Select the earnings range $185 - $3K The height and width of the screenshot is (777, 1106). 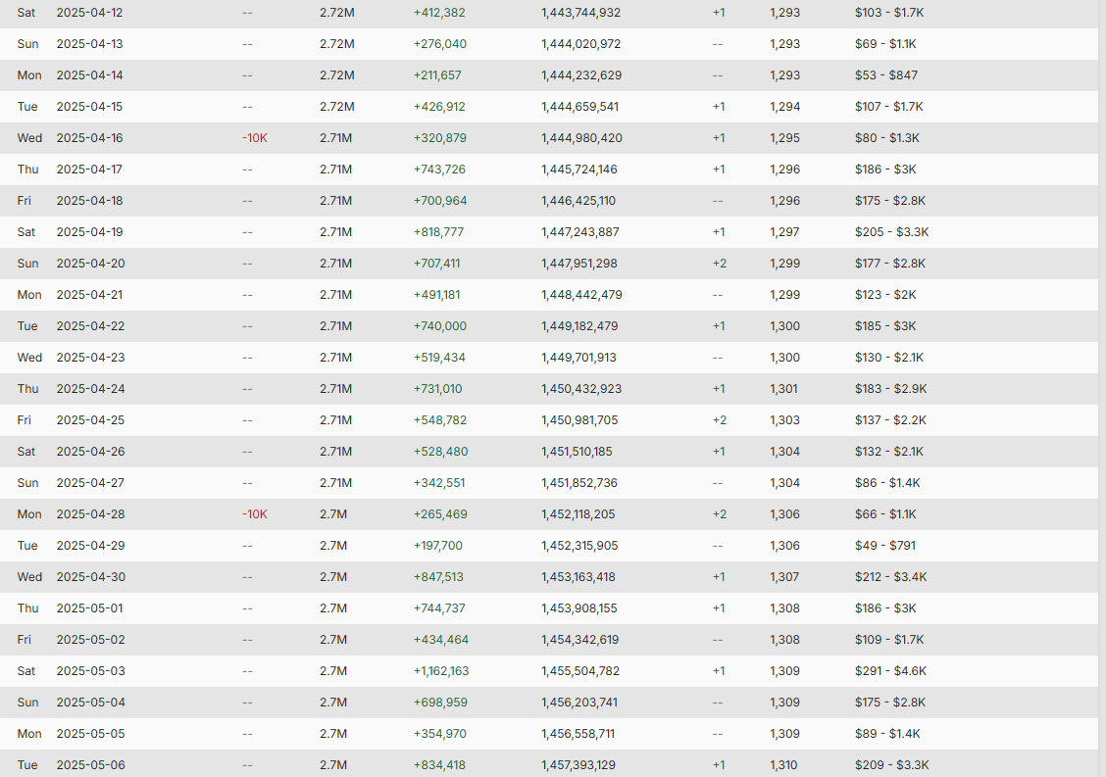885,326
